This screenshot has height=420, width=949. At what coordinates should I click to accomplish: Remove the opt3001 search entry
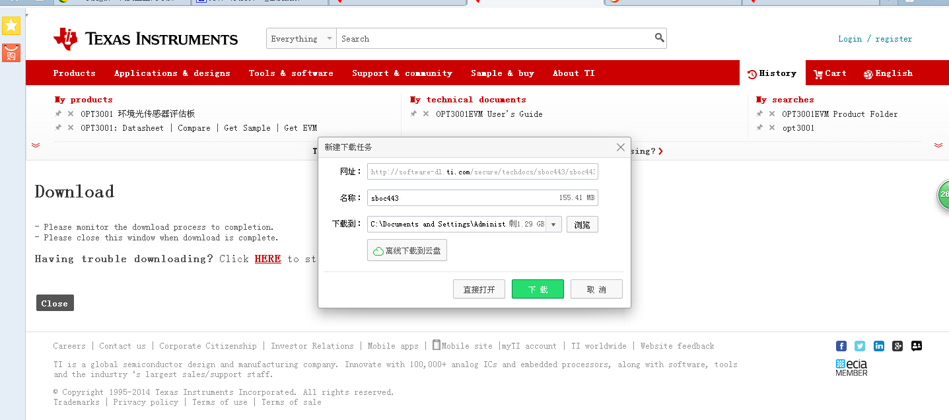click(772, 127)
